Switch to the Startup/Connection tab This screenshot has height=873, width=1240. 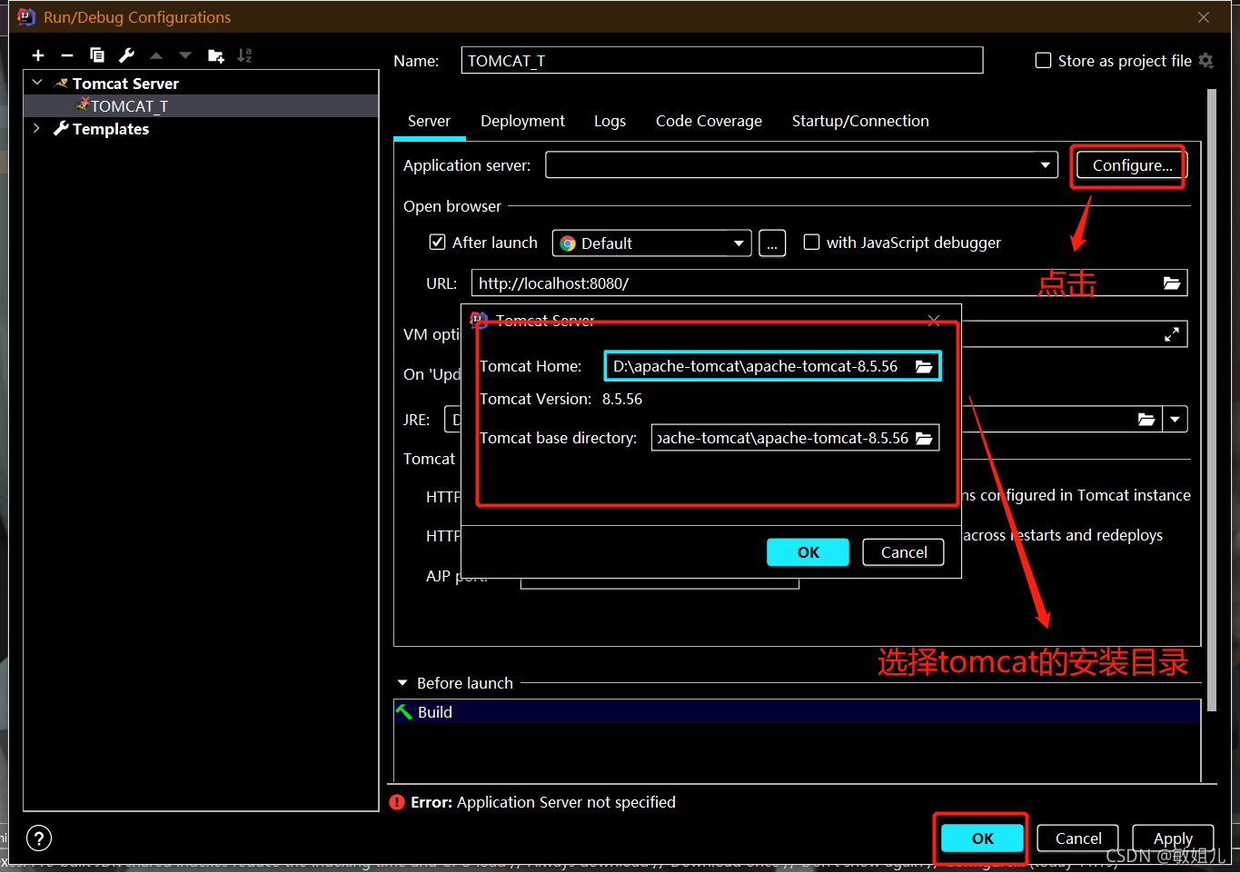coord(860,121)
